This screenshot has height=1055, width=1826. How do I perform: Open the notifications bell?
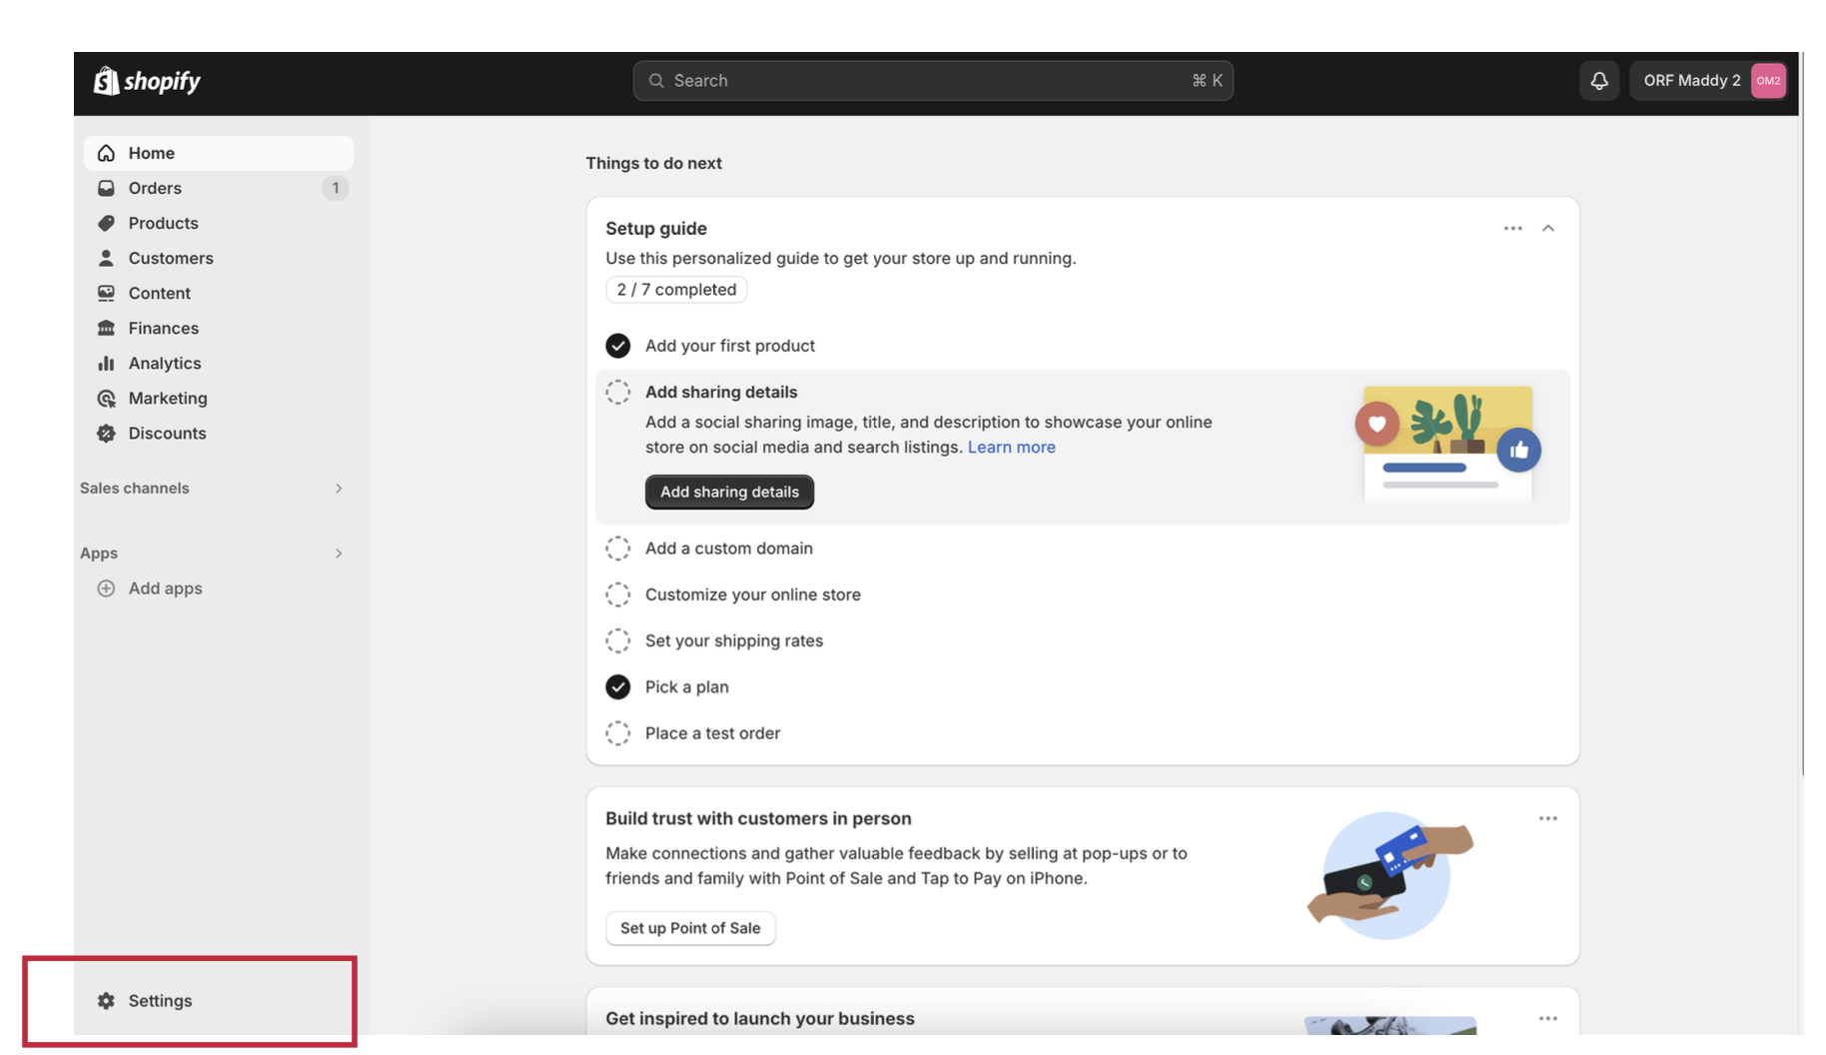1598,81
